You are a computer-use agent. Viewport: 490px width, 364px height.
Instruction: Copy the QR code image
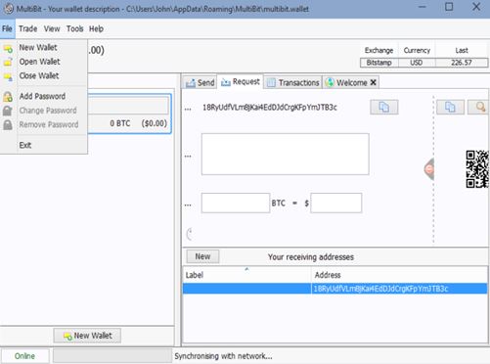pos(450,107)
